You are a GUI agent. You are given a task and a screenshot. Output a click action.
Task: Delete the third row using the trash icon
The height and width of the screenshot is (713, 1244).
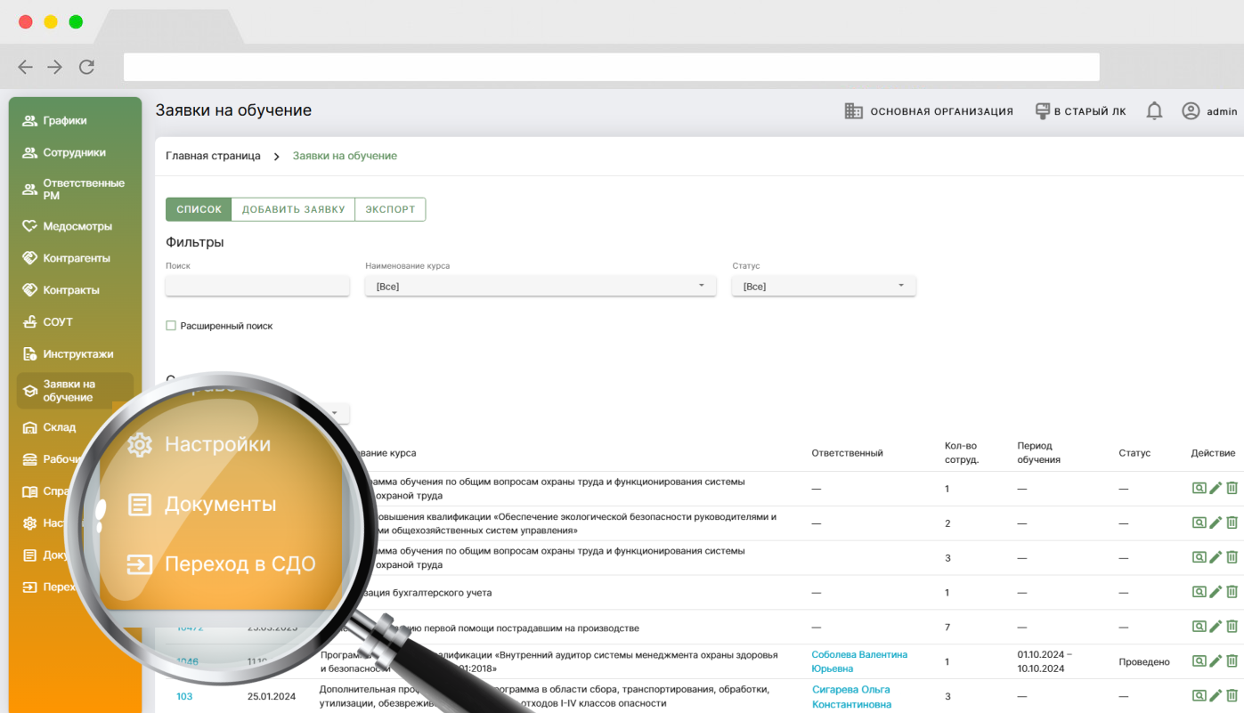point(1232,557)
